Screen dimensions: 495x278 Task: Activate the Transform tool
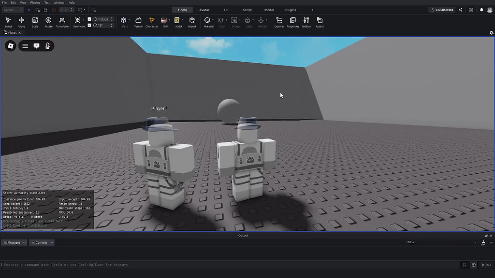tap(62, 22)
